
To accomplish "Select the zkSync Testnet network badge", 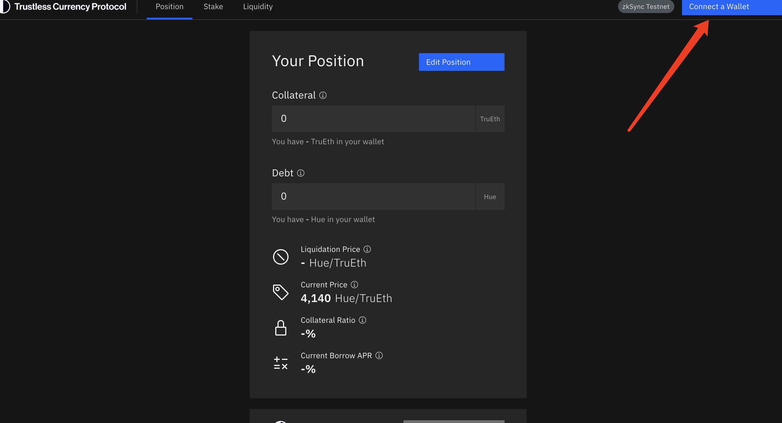I will coord(646,7).
